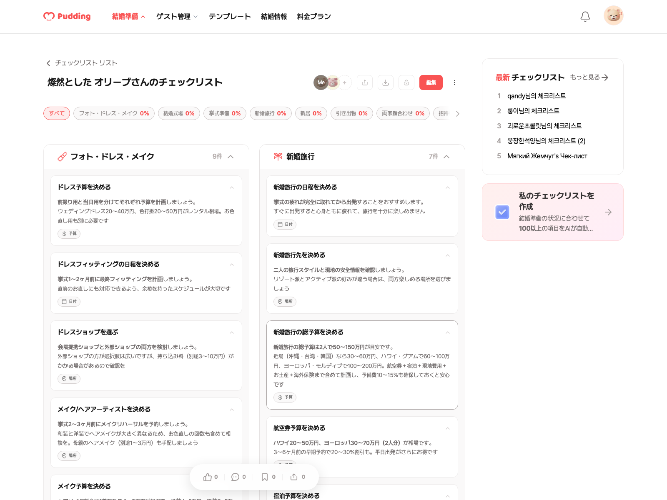Click the red 編集 button

tap(431, 82)
